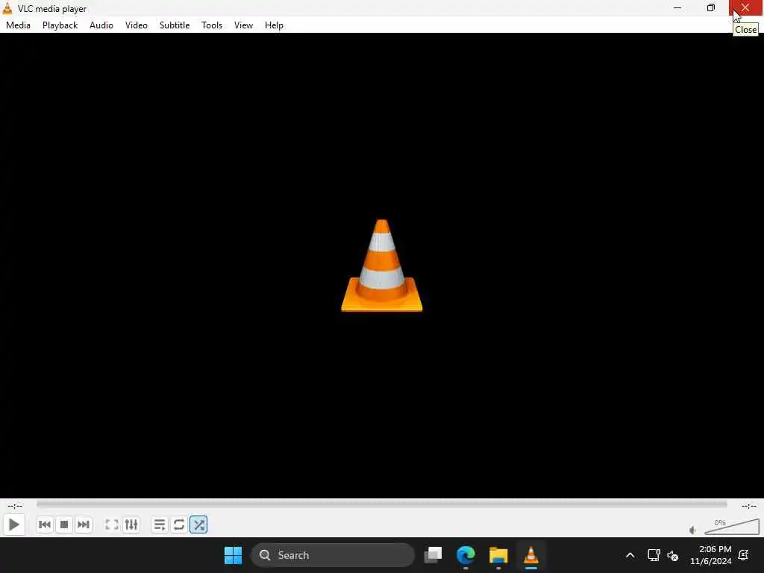The width and height of the screenshot is (764, 573).
Task: Stop playback with the square button
Action: [64, 525]
